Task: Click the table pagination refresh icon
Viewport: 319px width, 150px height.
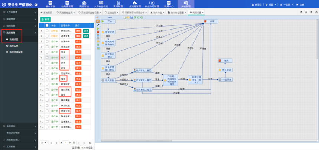Action: [x=90, y=142]
